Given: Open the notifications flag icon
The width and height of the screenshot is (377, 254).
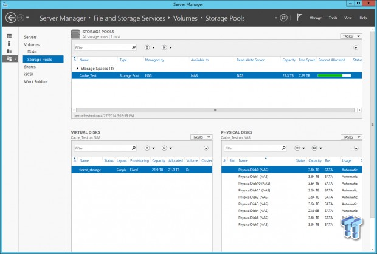Looking at the screenshot, I should pos(299,17).
